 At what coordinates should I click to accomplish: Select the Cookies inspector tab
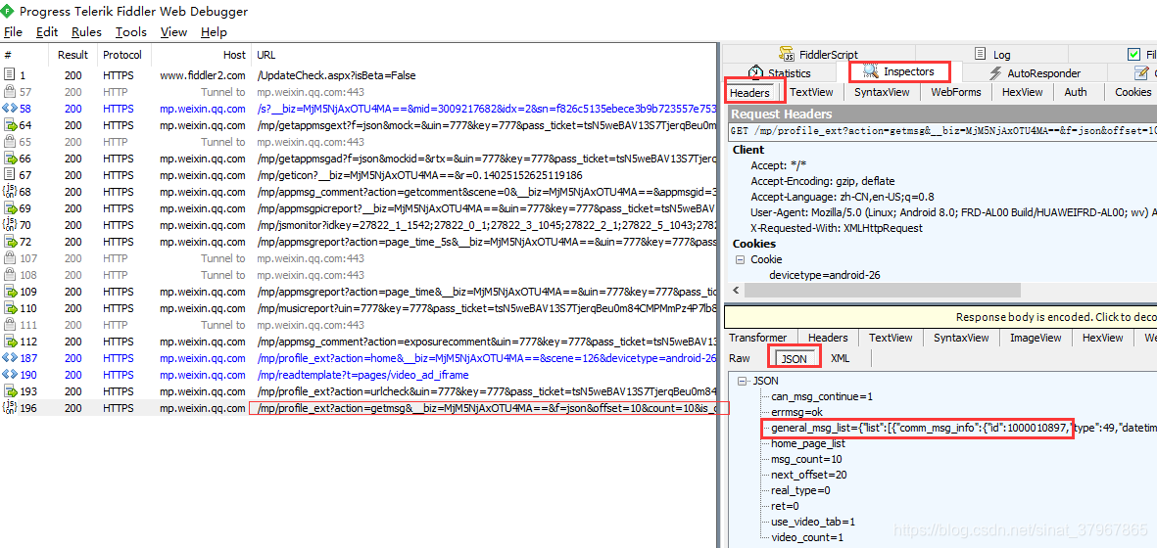click(1133, 92)
